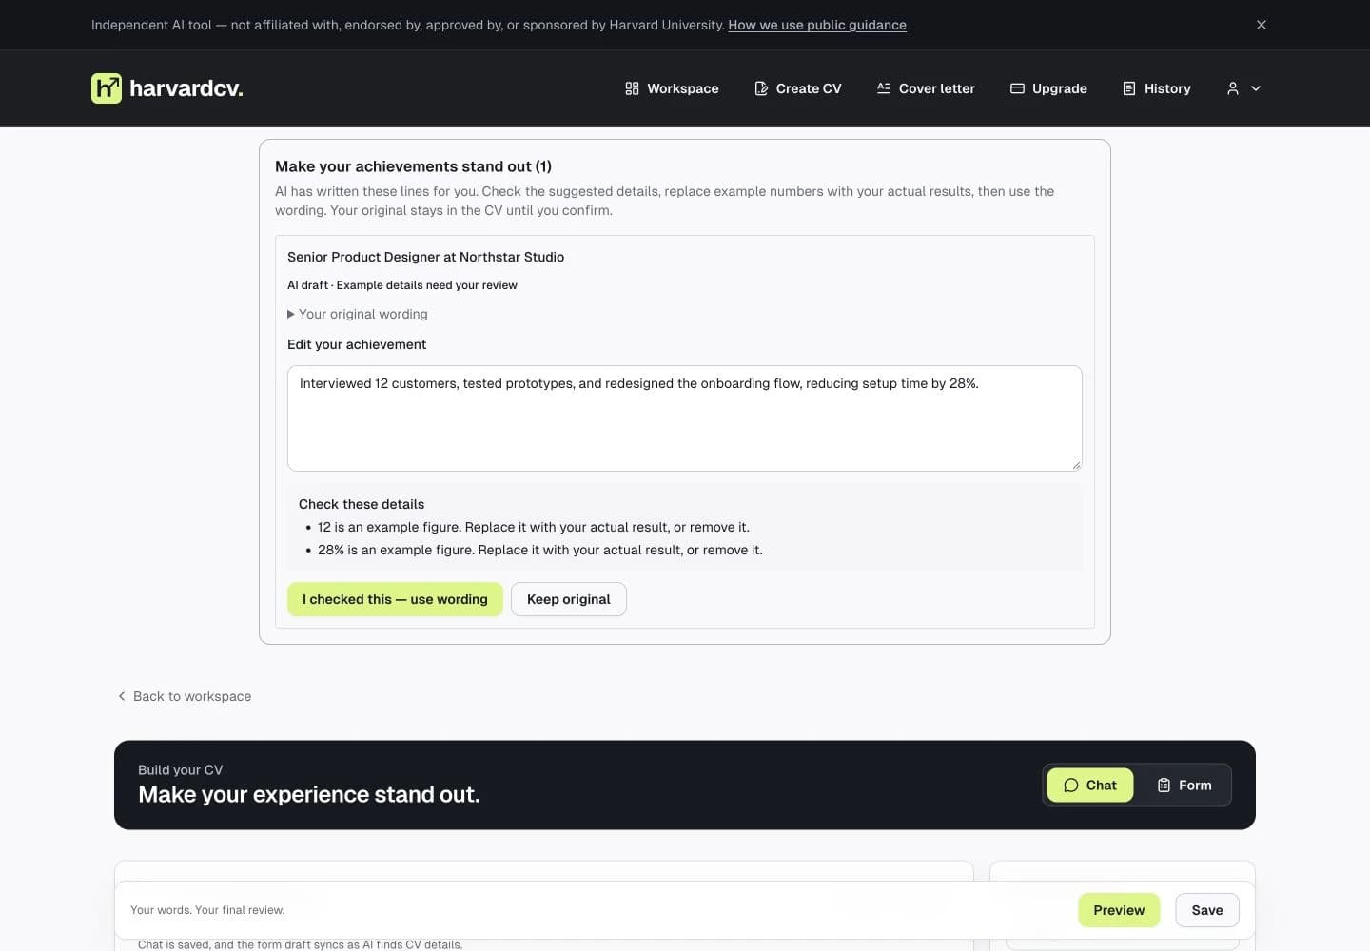This screenshot has height=951, width=1370.
Task: Click the Upgrade card icon
Action: [1017, 88]
